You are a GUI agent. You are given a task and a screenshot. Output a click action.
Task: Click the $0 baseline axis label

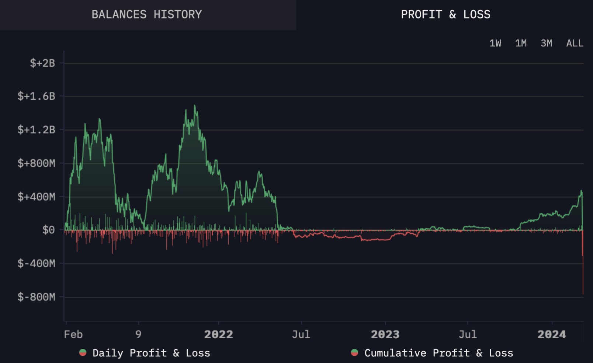pyautogui.click(x=48, y=230)
